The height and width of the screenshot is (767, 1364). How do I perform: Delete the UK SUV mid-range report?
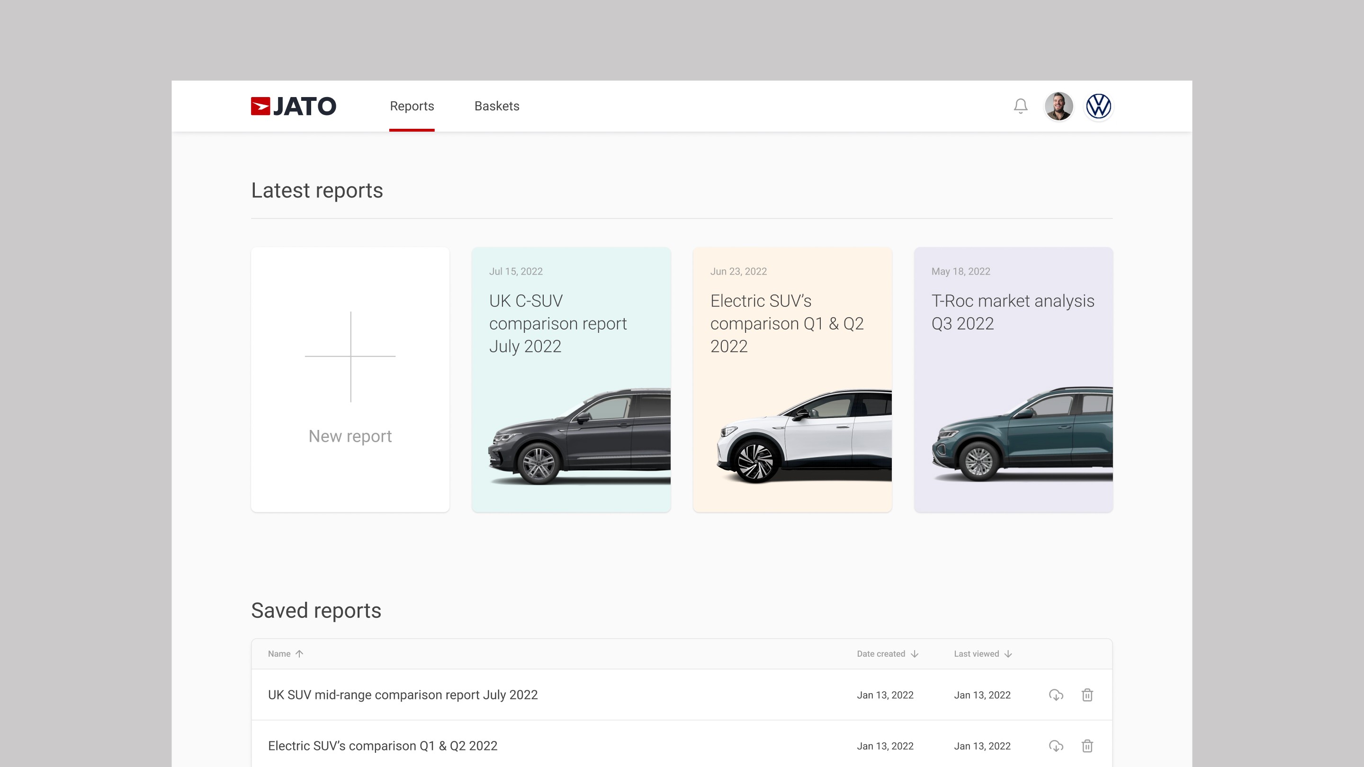(1087, 695)
